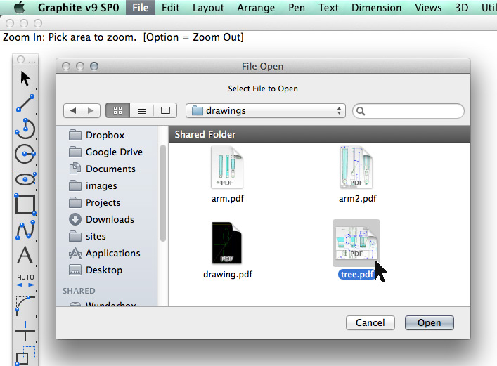The image size is (497, 366).
Task: Click the Open button
Action: click(x=429, y=322)
